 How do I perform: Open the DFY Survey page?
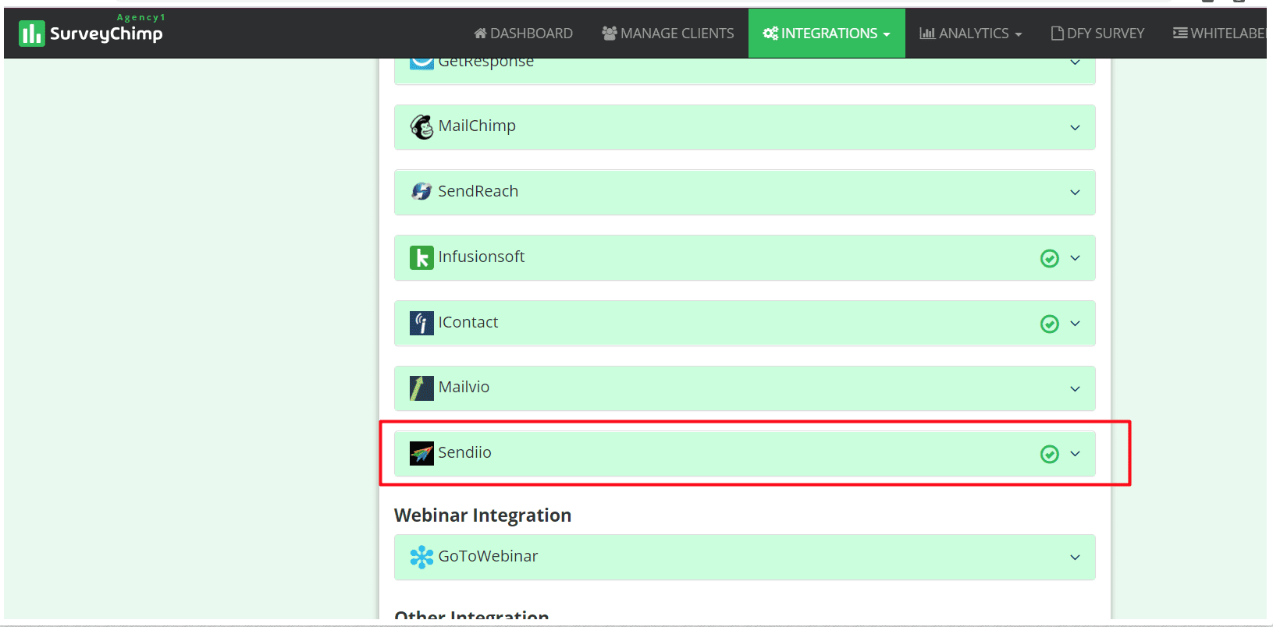click(1097, 34)
